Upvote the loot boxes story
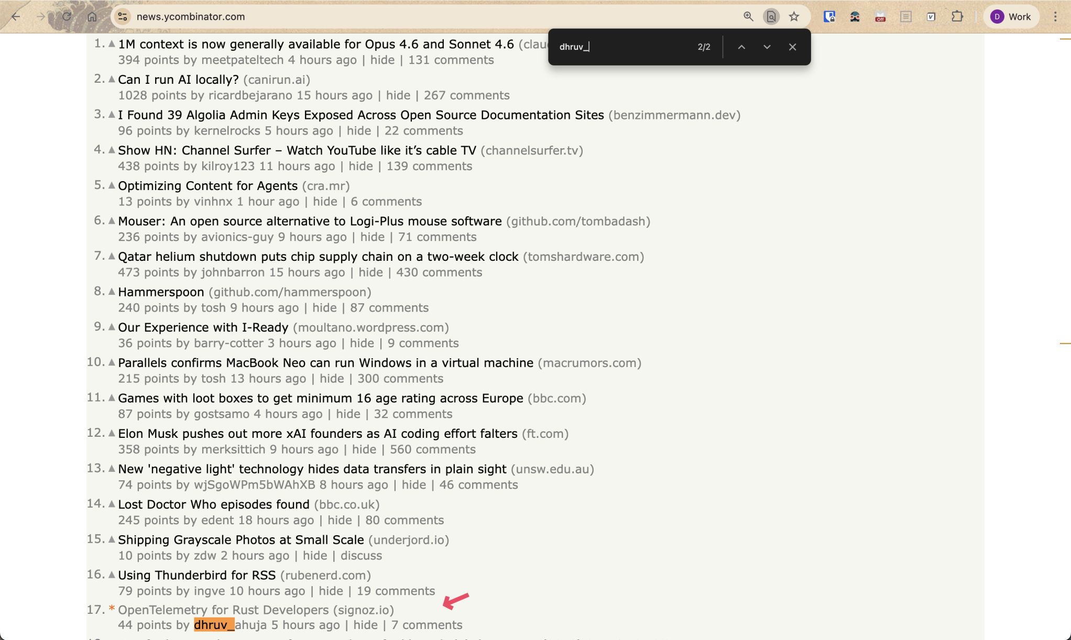The width and height of the screenshot is (1071, 640). coord(112,398)
